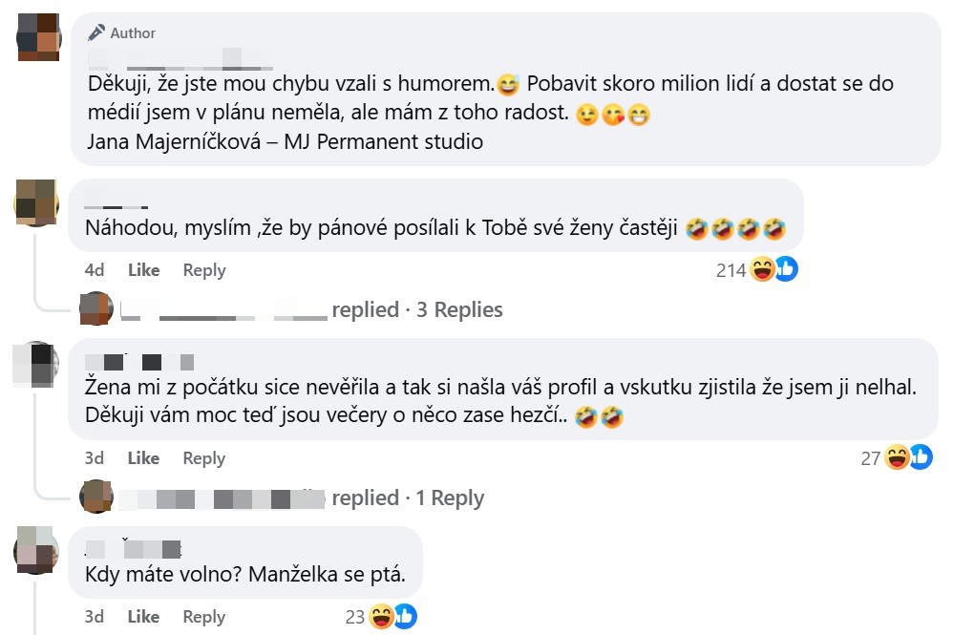Viewport: 975px width, 635px height.
Task: Click the Haha reaction icon beside count 214
Action: (x=761, y=269)
